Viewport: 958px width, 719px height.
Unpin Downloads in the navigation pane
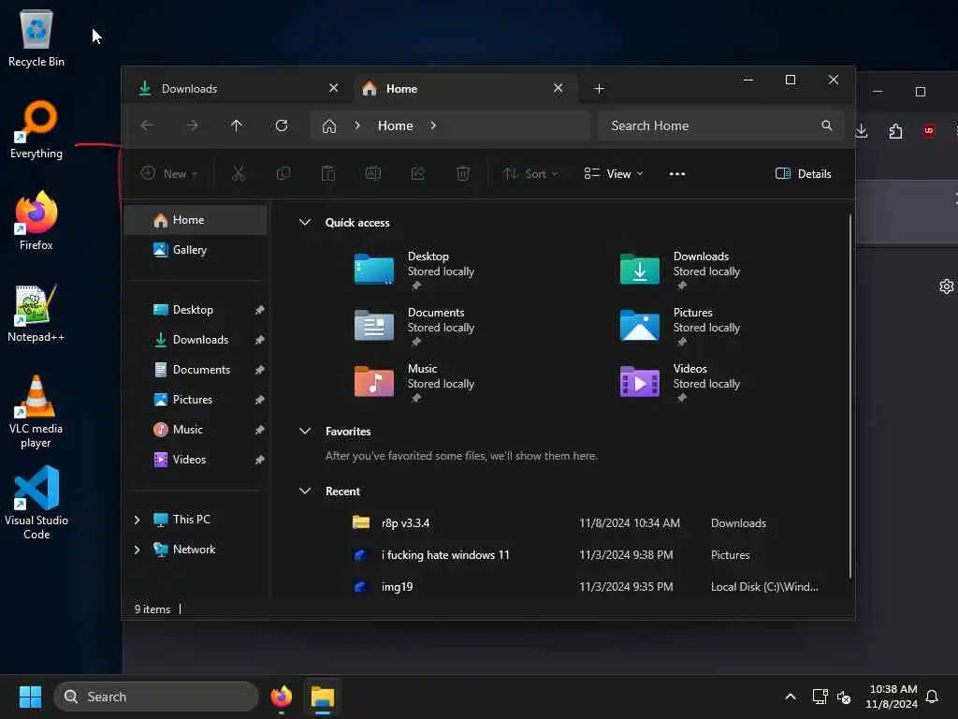click(260, 340)
